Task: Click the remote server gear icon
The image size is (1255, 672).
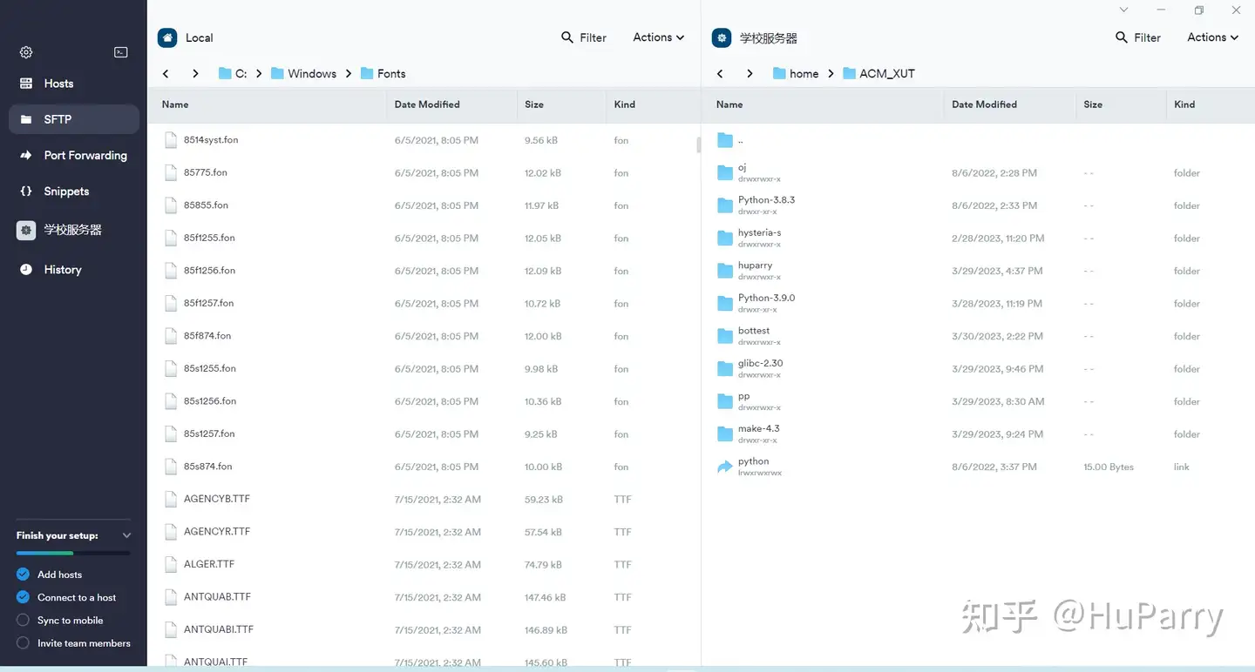Action: (x=721, y=37)
